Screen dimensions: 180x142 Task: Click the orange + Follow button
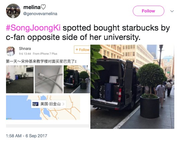tap(82, 50)
